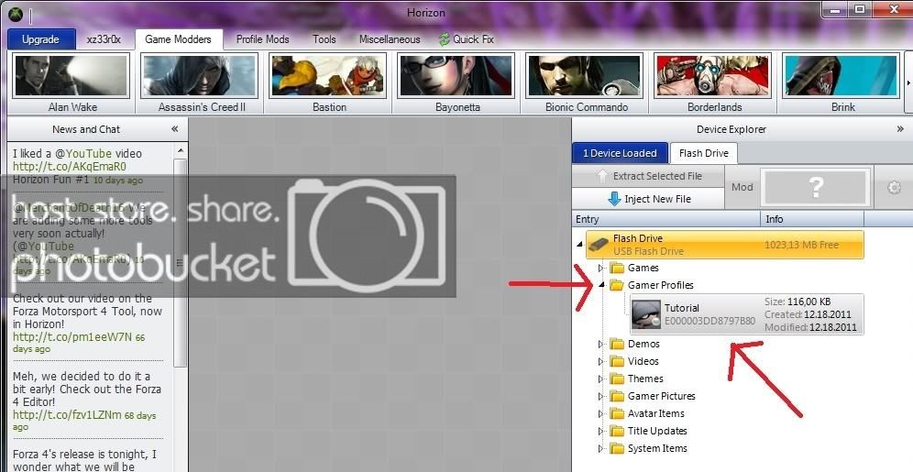Expand the Title Updates folder
Viewport: 913px width, 472px height.
(600, 432)
